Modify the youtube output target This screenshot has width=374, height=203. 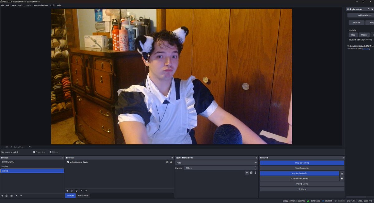pos(364,35)
